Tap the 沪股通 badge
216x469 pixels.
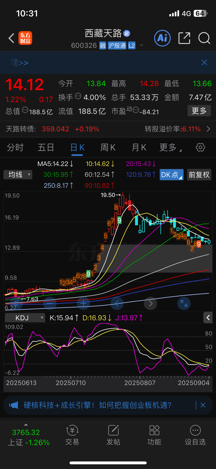(x=117, y=45)
